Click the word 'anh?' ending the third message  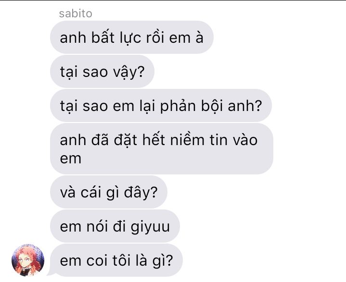[245, 106]
